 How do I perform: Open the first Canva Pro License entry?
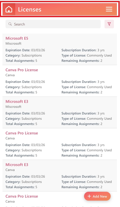[22, 70]
